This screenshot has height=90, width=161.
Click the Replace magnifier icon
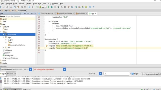tap(25, 7)
